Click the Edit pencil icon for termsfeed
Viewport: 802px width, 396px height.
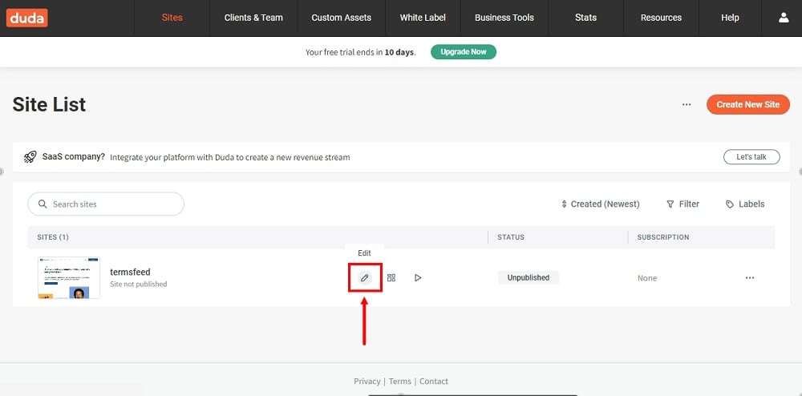pos(364,278)
